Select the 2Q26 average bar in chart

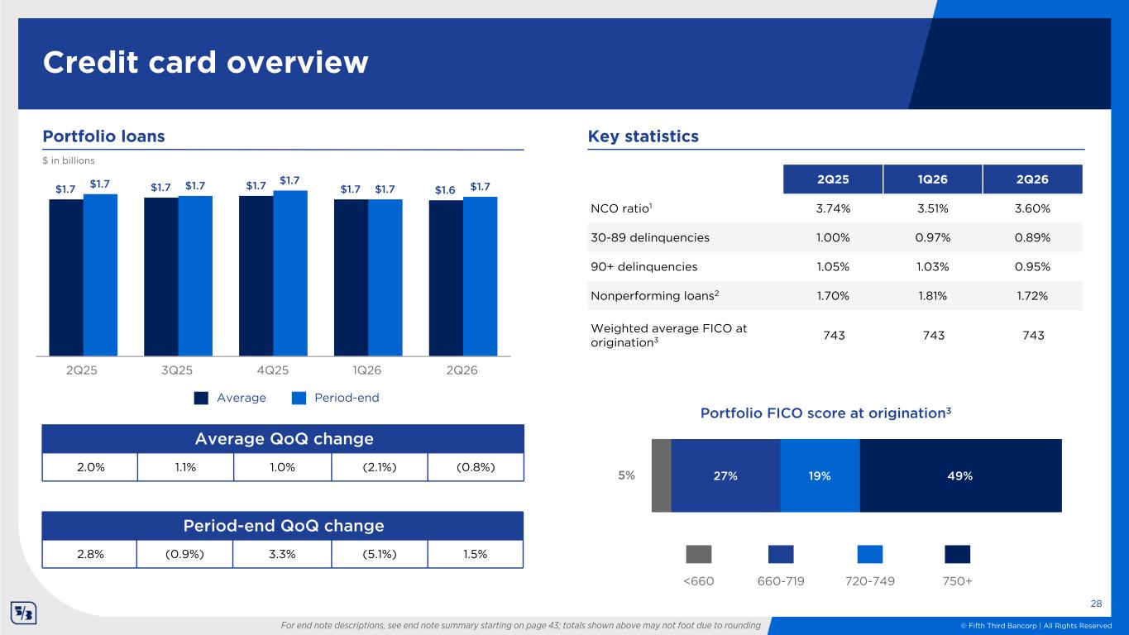click(446, 278)
